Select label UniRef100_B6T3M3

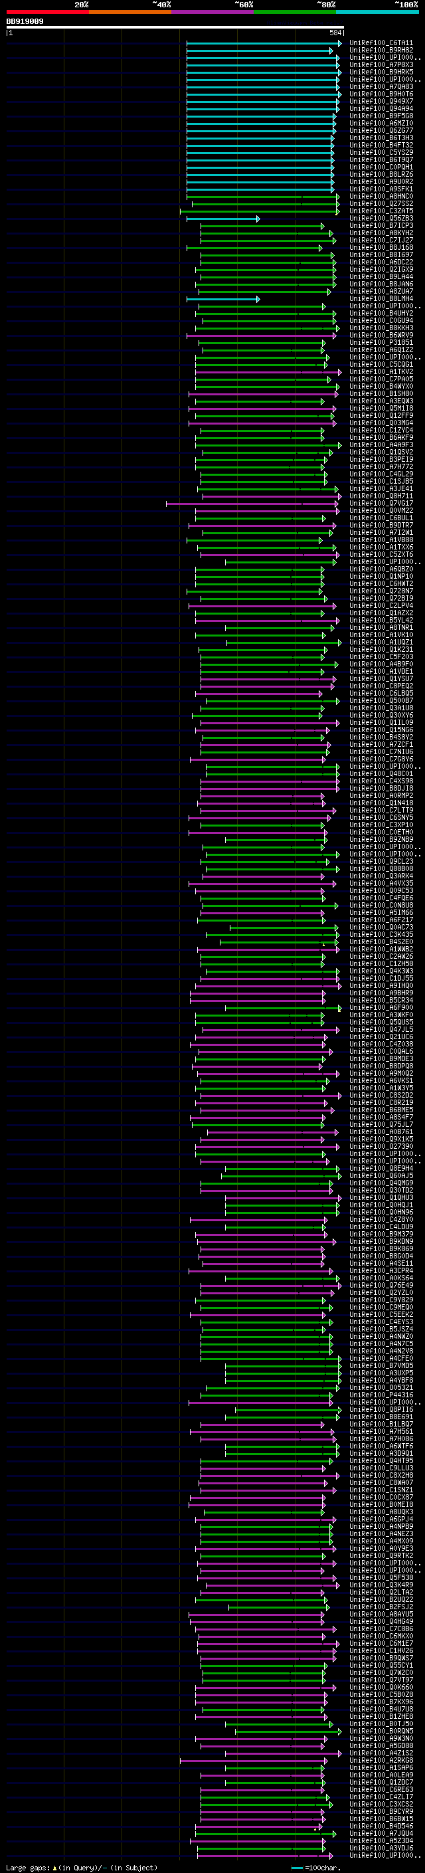[x=381, y=138]
